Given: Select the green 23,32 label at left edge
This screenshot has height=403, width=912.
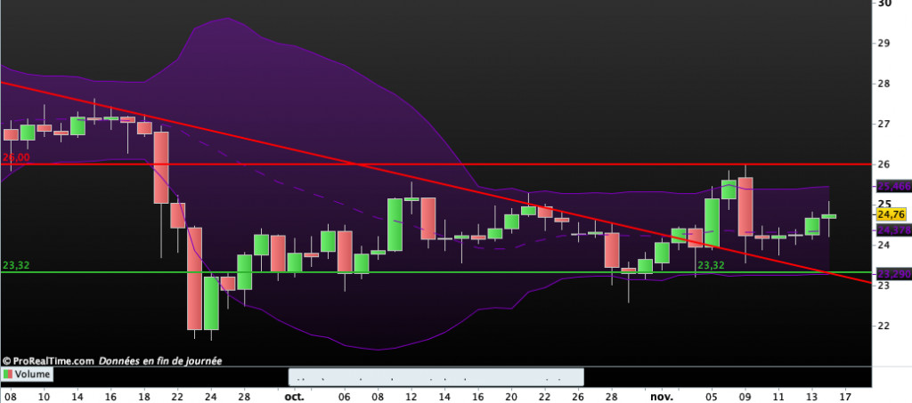Looking at the screenshot, I should pyautogui.click(x=16, y=265).
